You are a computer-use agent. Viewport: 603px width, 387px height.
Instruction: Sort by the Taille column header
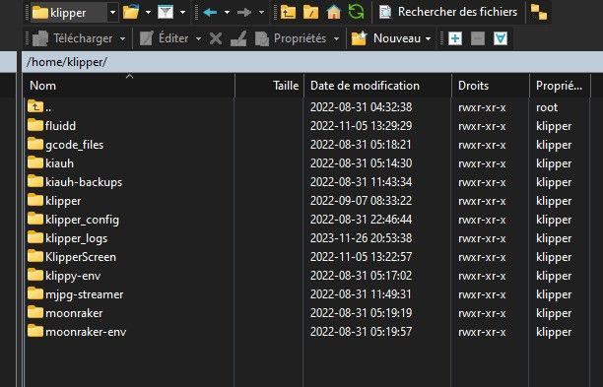(x=270, y=86)
